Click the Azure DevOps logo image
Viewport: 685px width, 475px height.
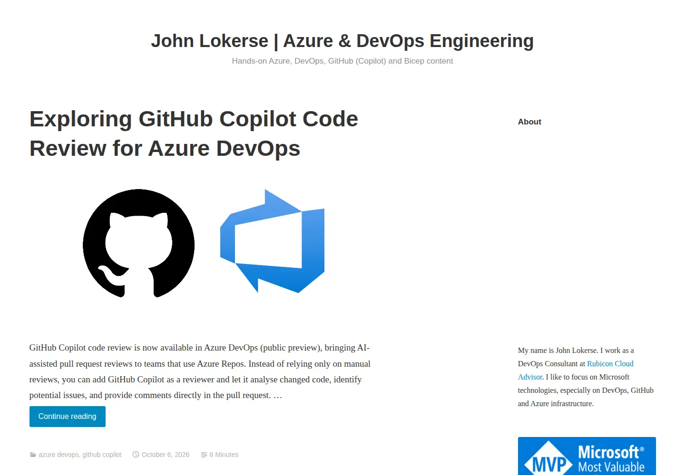point(272,241)
